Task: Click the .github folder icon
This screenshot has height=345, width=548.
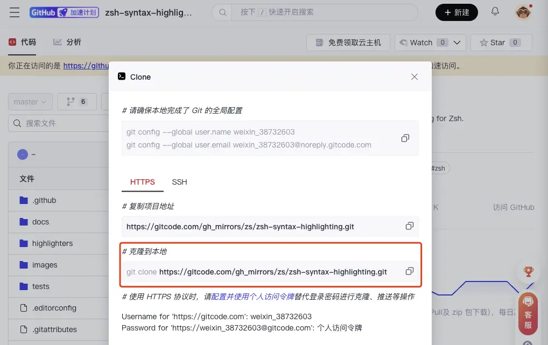Action: click(24, 200)
